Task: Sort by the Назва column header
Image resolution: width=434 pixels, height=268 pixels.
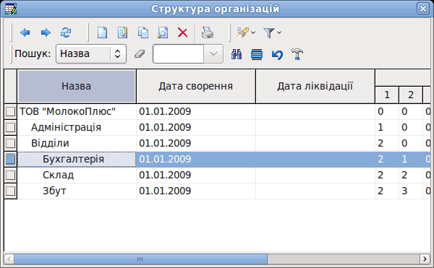Action: [77, 86]
